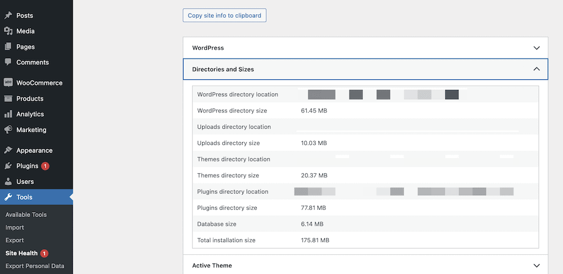Select the Tools menu item
Image resolution: width=563 pixels, height=274 pixels.
(x=36, y=197)
